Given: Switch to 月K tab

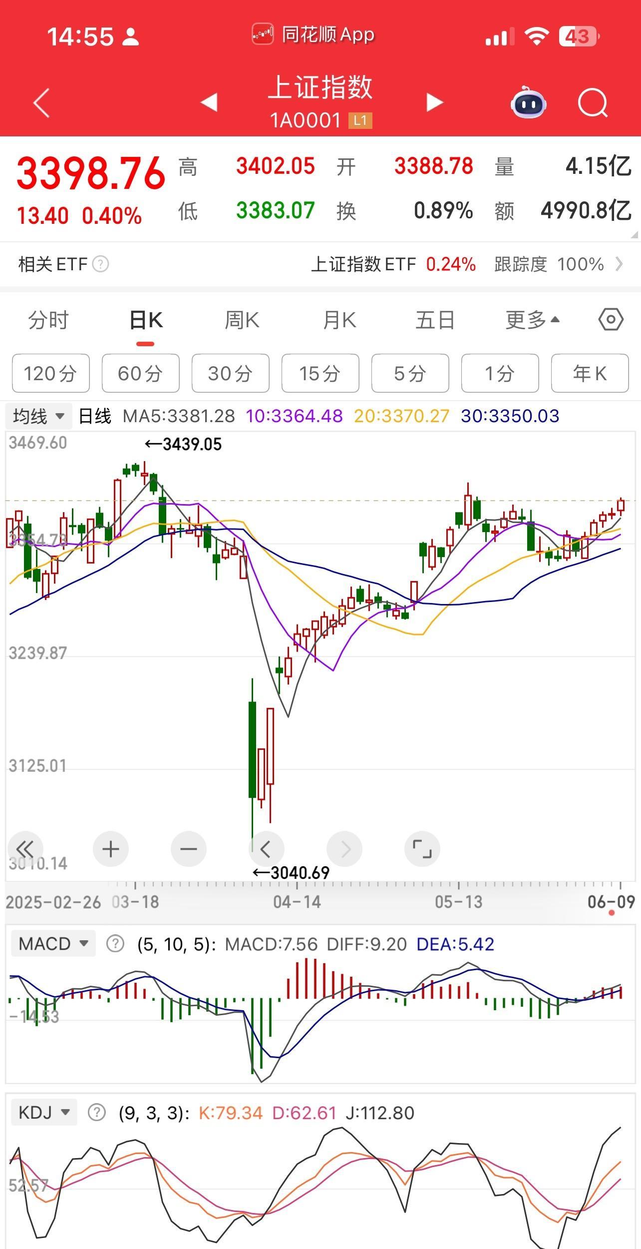Looking at the screenshot, I should 339,320.
